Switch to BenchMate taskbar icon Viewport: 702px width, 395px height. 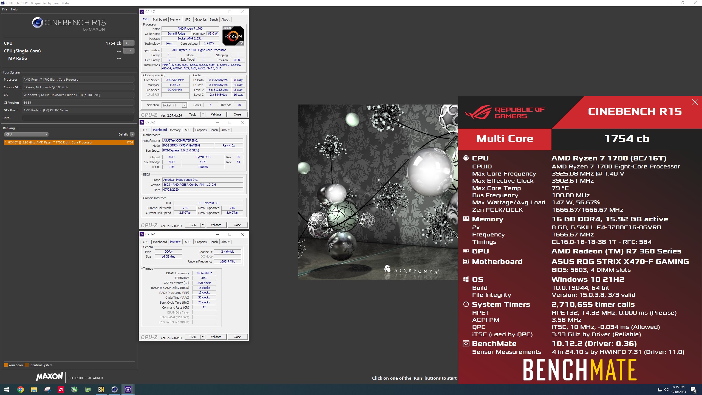pyautogui.click(x=101, y=390)
